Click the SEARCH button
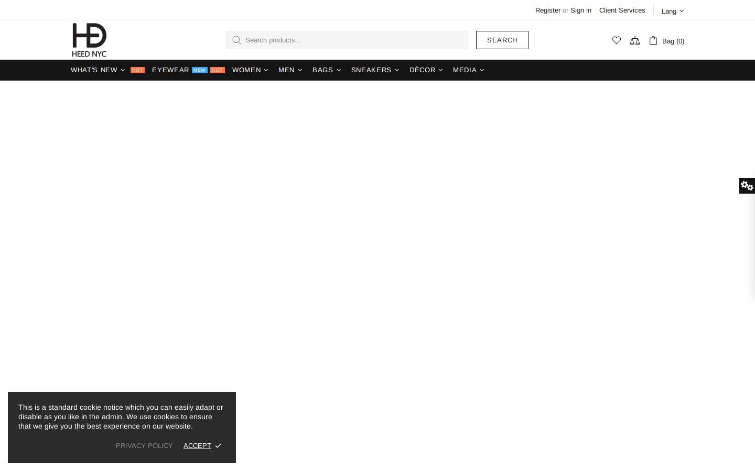755x471 pixels. pyautogui.click(x=502, y=40)
